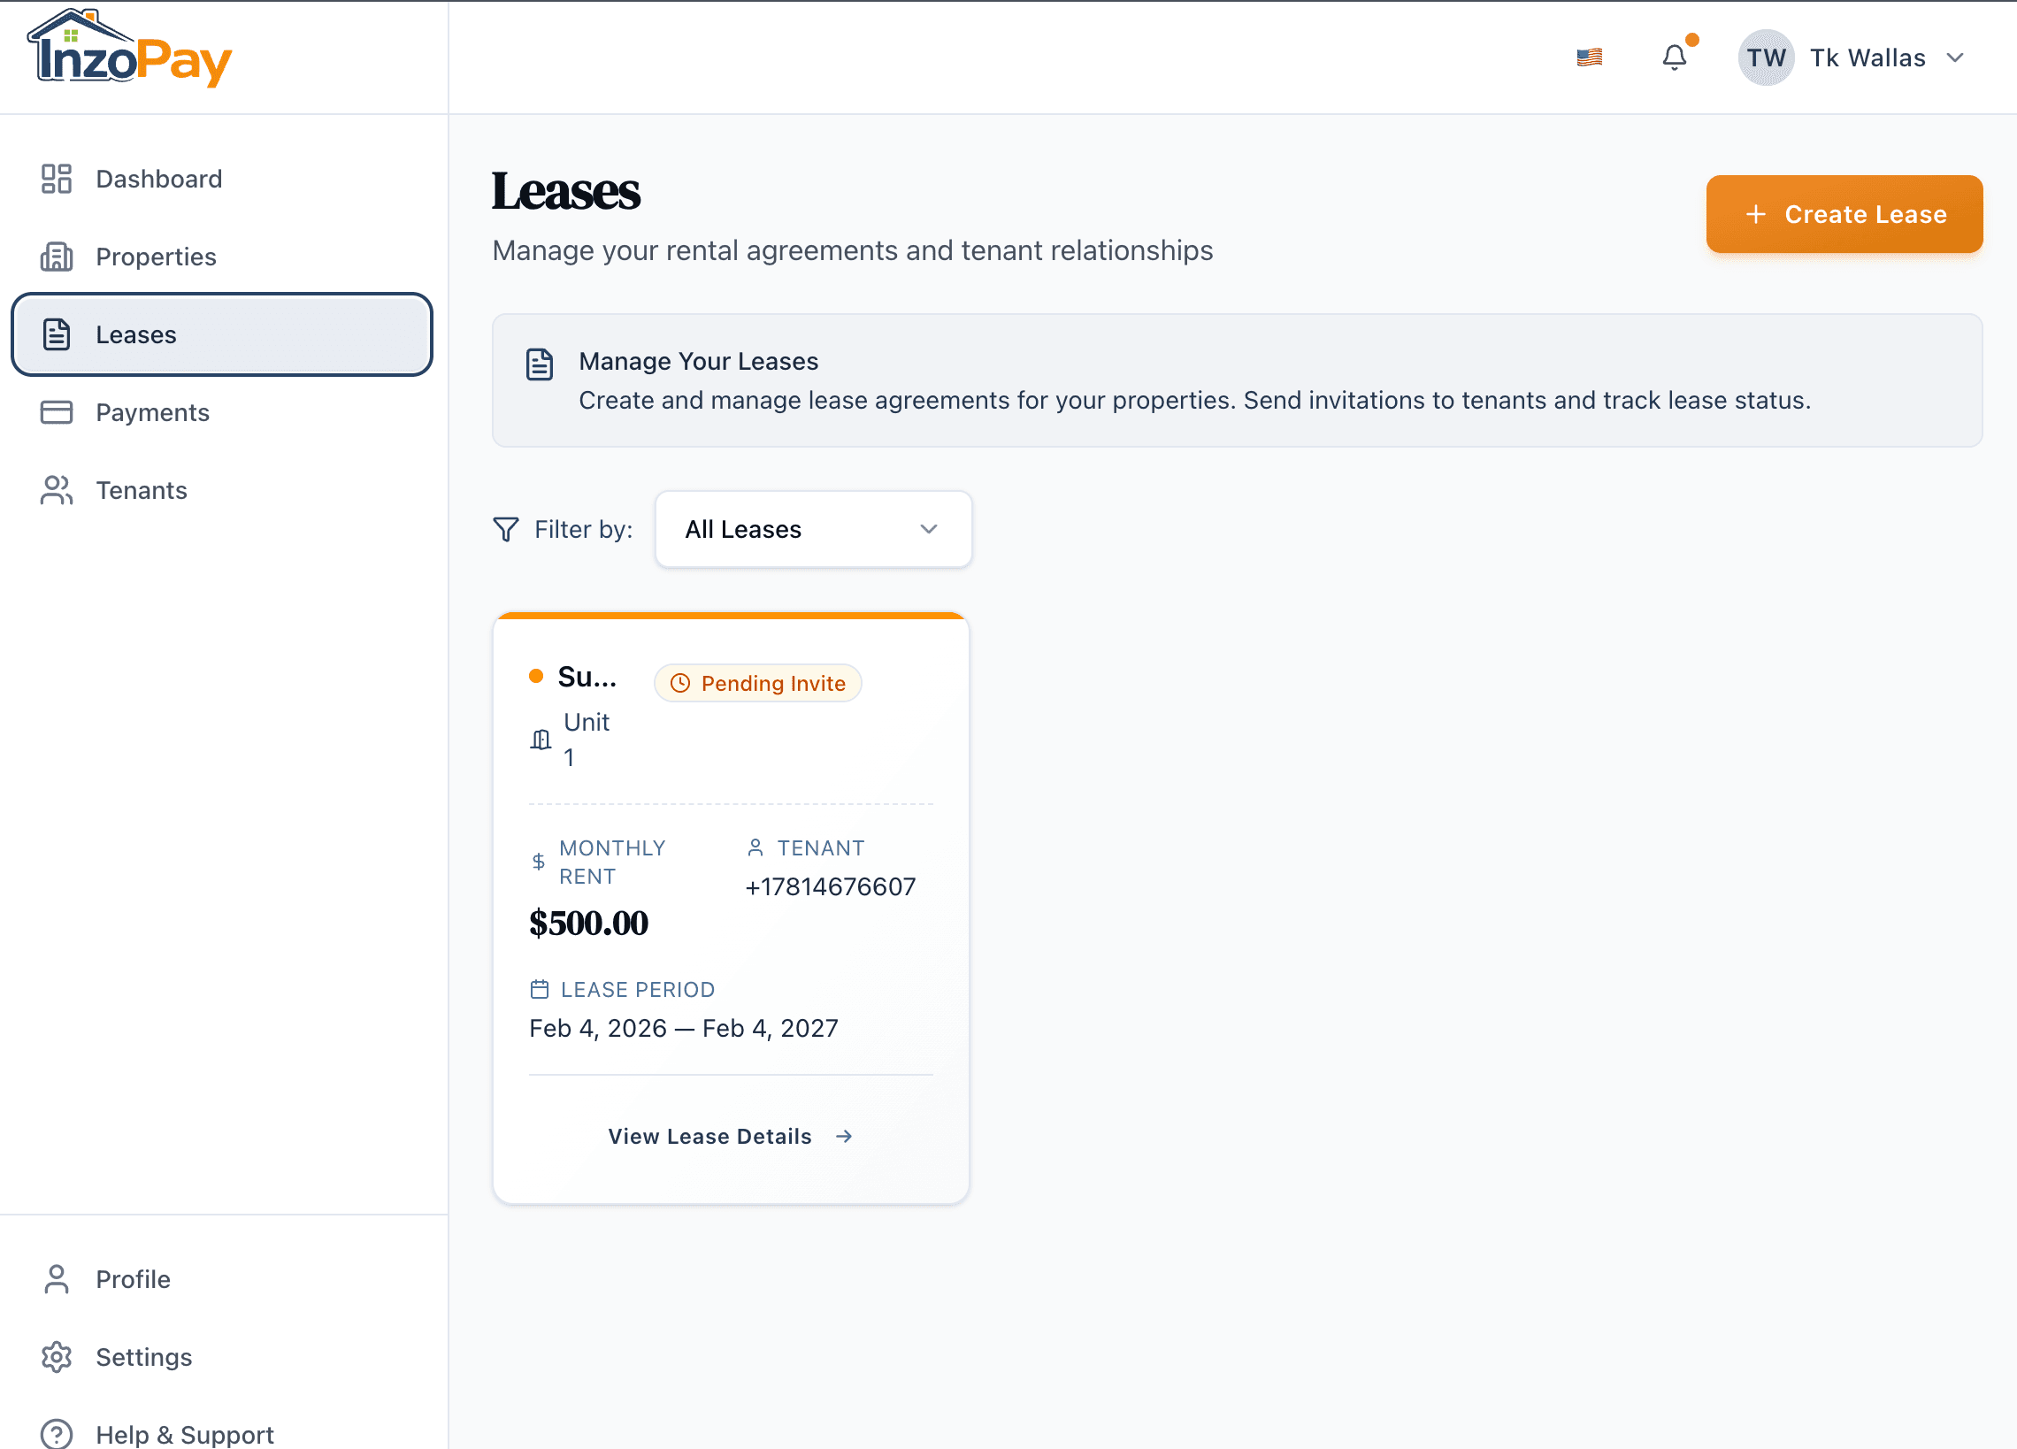This screenshot has height=1449, width=2017.
Task: Navigate to Payments in the sidebar
Action: point(151,412)
